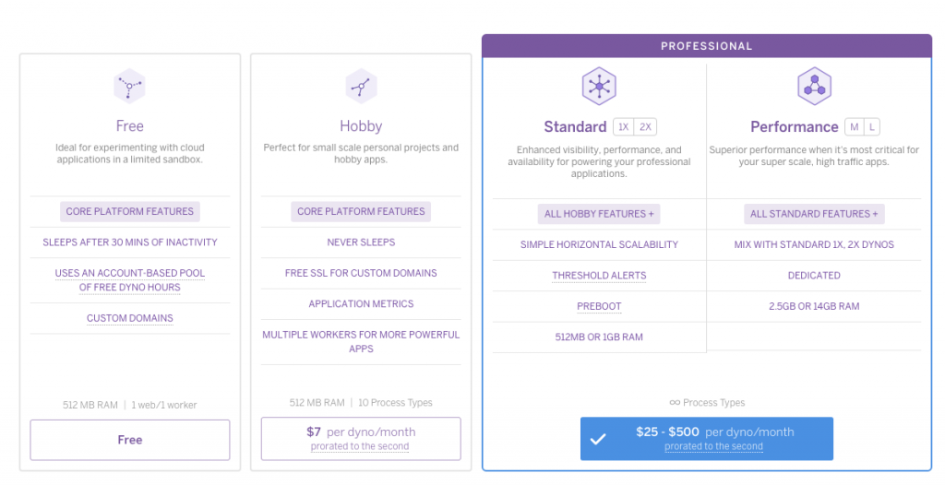Image resolution: width=945 pixels, height=485 pixels.
Task: Click the white checkmark on blue price button
Action: coord(598,439)
